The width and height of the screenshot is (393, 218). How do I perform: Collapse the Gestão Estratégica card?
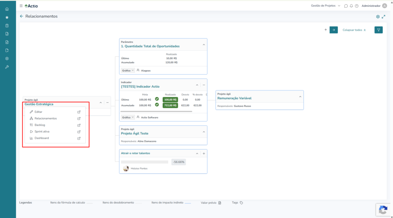101,103
